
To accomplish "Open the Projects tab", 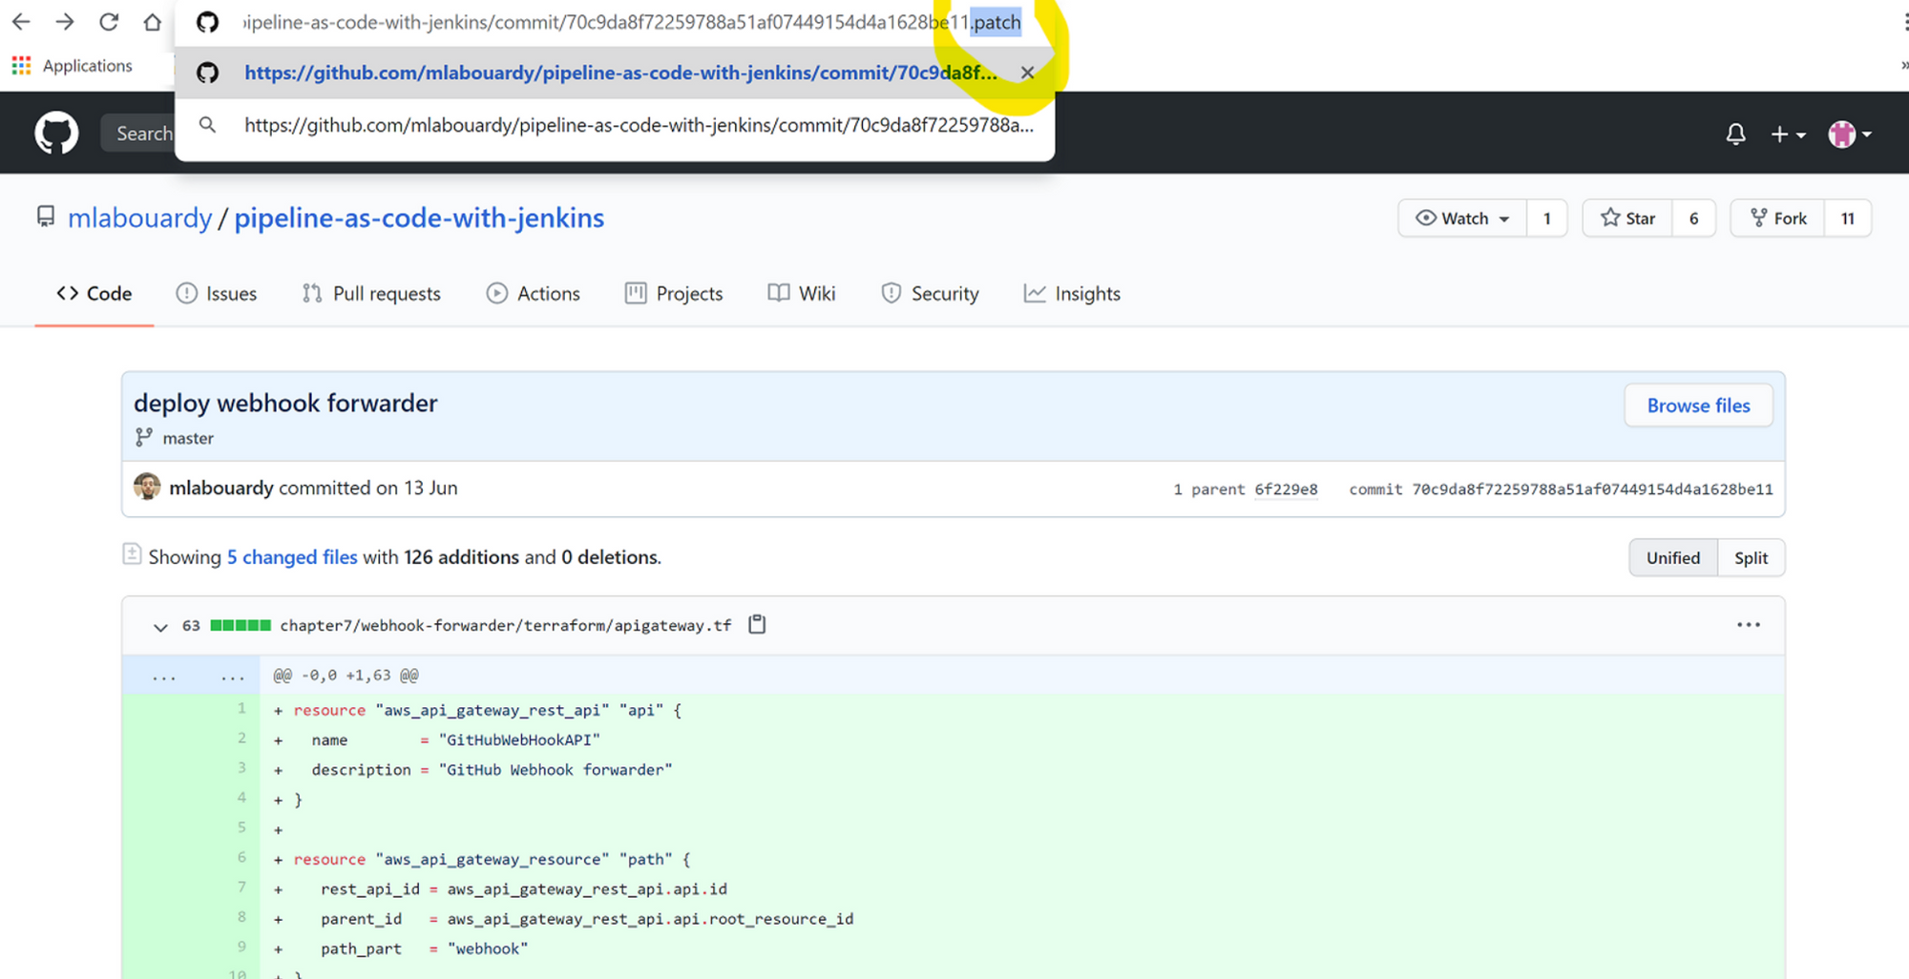I will click(674, 294).
